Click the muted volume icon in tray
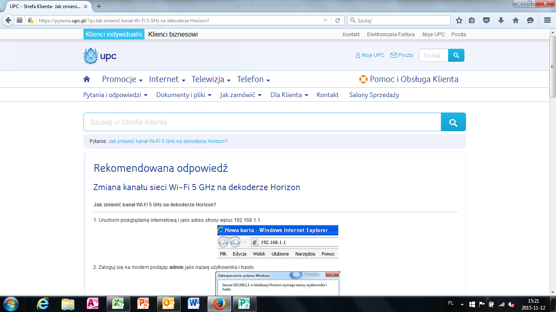This screenshot has width=556, height=312. point(511,304)
